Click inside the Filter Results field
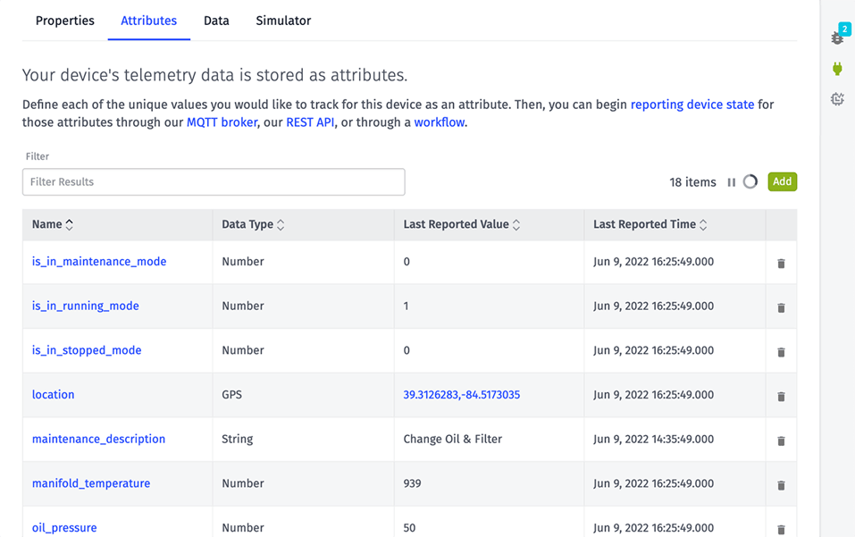Viewport: 855px width, 537px height. (x=213, y=181)
